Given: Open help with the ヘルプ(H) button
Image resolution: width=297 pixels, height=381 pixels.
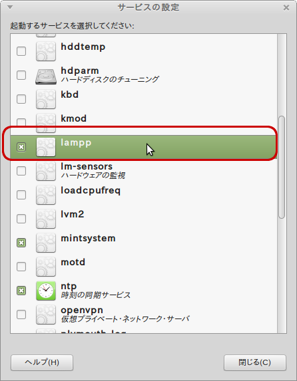Looking at the screenshot, I should pyautogui.click(x=42, y=362).
